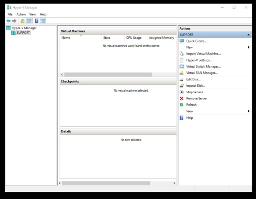Maximize the Hyper-V Manager window
Viewport: 256px width, 199px height.
[x=234, y=7]
